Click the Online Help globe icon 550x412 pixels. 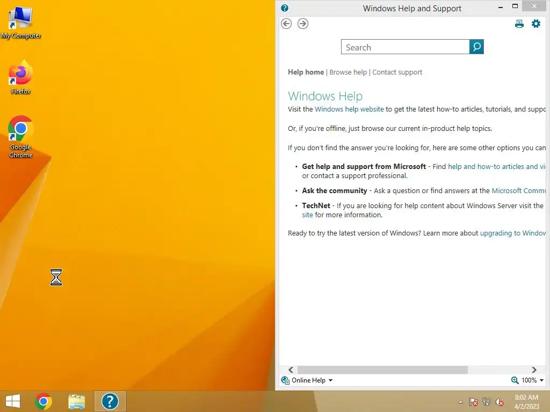pos(285,380)
